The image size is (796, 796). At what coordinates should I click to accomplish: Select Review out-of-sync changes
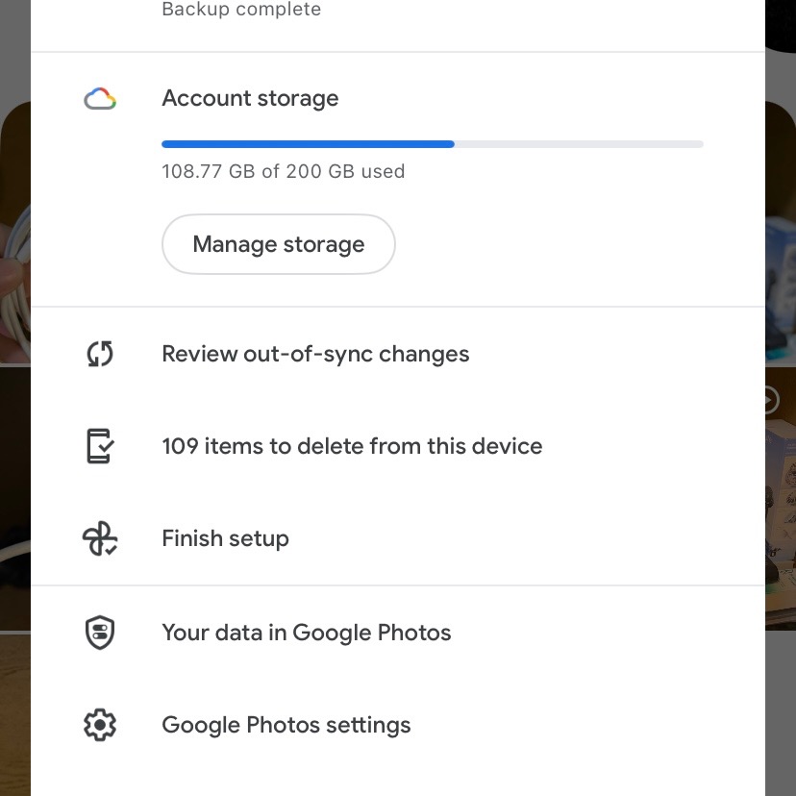398,354
